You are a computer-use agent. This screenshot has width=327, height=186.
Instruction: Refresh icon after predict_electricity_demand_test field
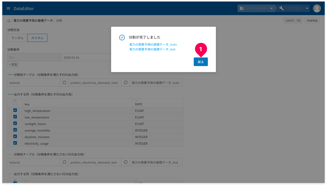(x=125, y=162)
